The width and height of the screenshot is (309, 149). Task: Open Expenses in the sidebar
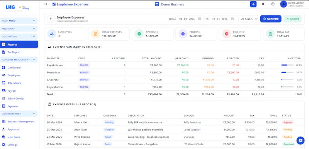pos(13,106)
